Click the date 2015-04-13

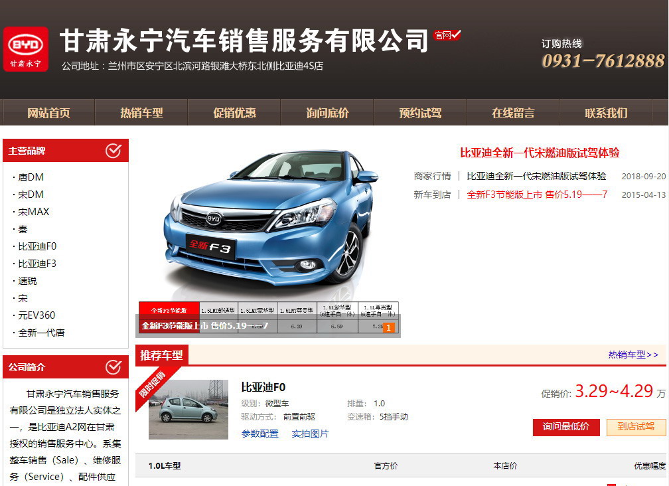coord(644,195)
